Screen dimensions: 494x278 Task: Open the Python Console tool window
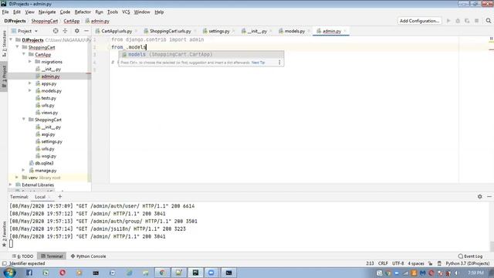88,256
